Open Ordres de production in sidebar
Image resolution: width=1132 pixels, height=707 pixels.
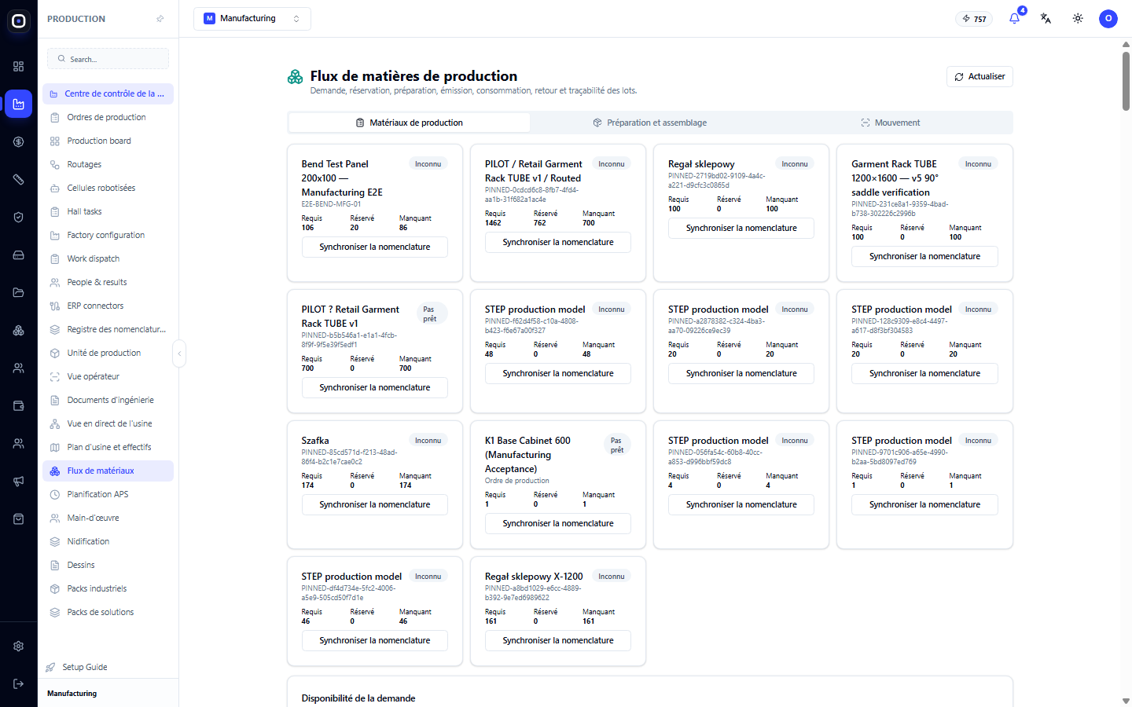(108, 117)
